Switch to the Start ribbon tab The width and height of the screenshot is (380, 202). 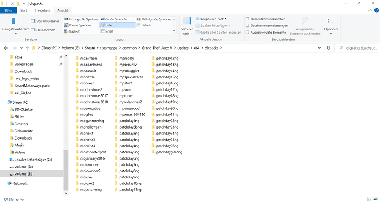coord(24,10)
